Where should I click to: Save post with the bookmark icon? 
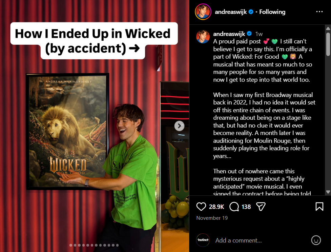tap(319, 207)
